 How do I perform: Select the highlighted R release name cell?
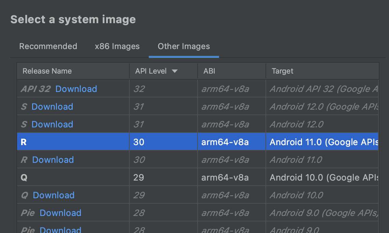[24, 142]
